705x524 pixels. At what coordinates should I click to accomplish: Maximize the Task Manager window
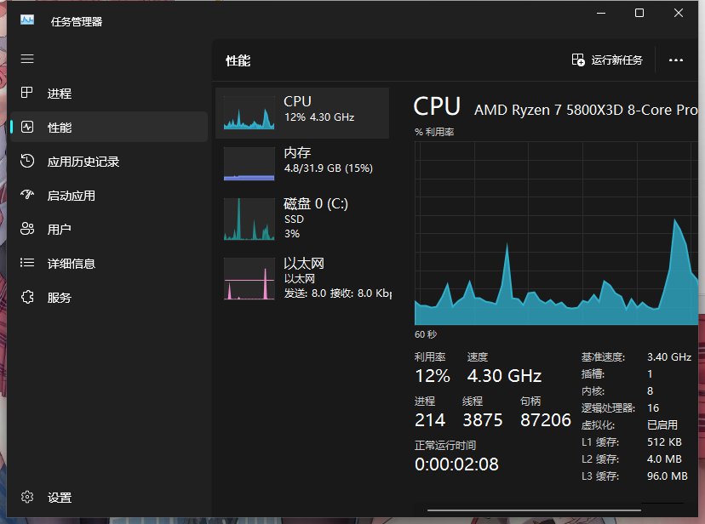(639, 13)
